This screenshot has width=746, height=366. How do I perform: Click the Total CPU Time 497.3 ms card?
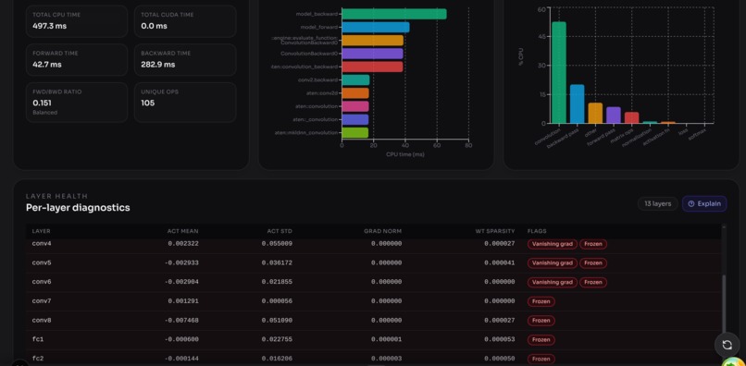tap(77, 21)
